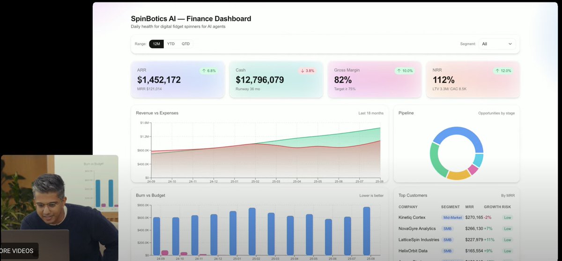This screenshot has height=261, width=562.
Task: Click the cyan segment of Pipeline donut
Action: click(x=478, y=160)
